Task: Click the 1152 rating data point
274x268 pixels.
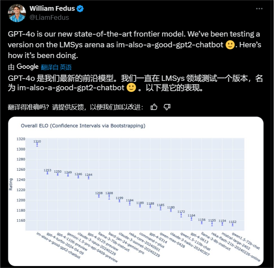Action: click(x=233, y=224)
